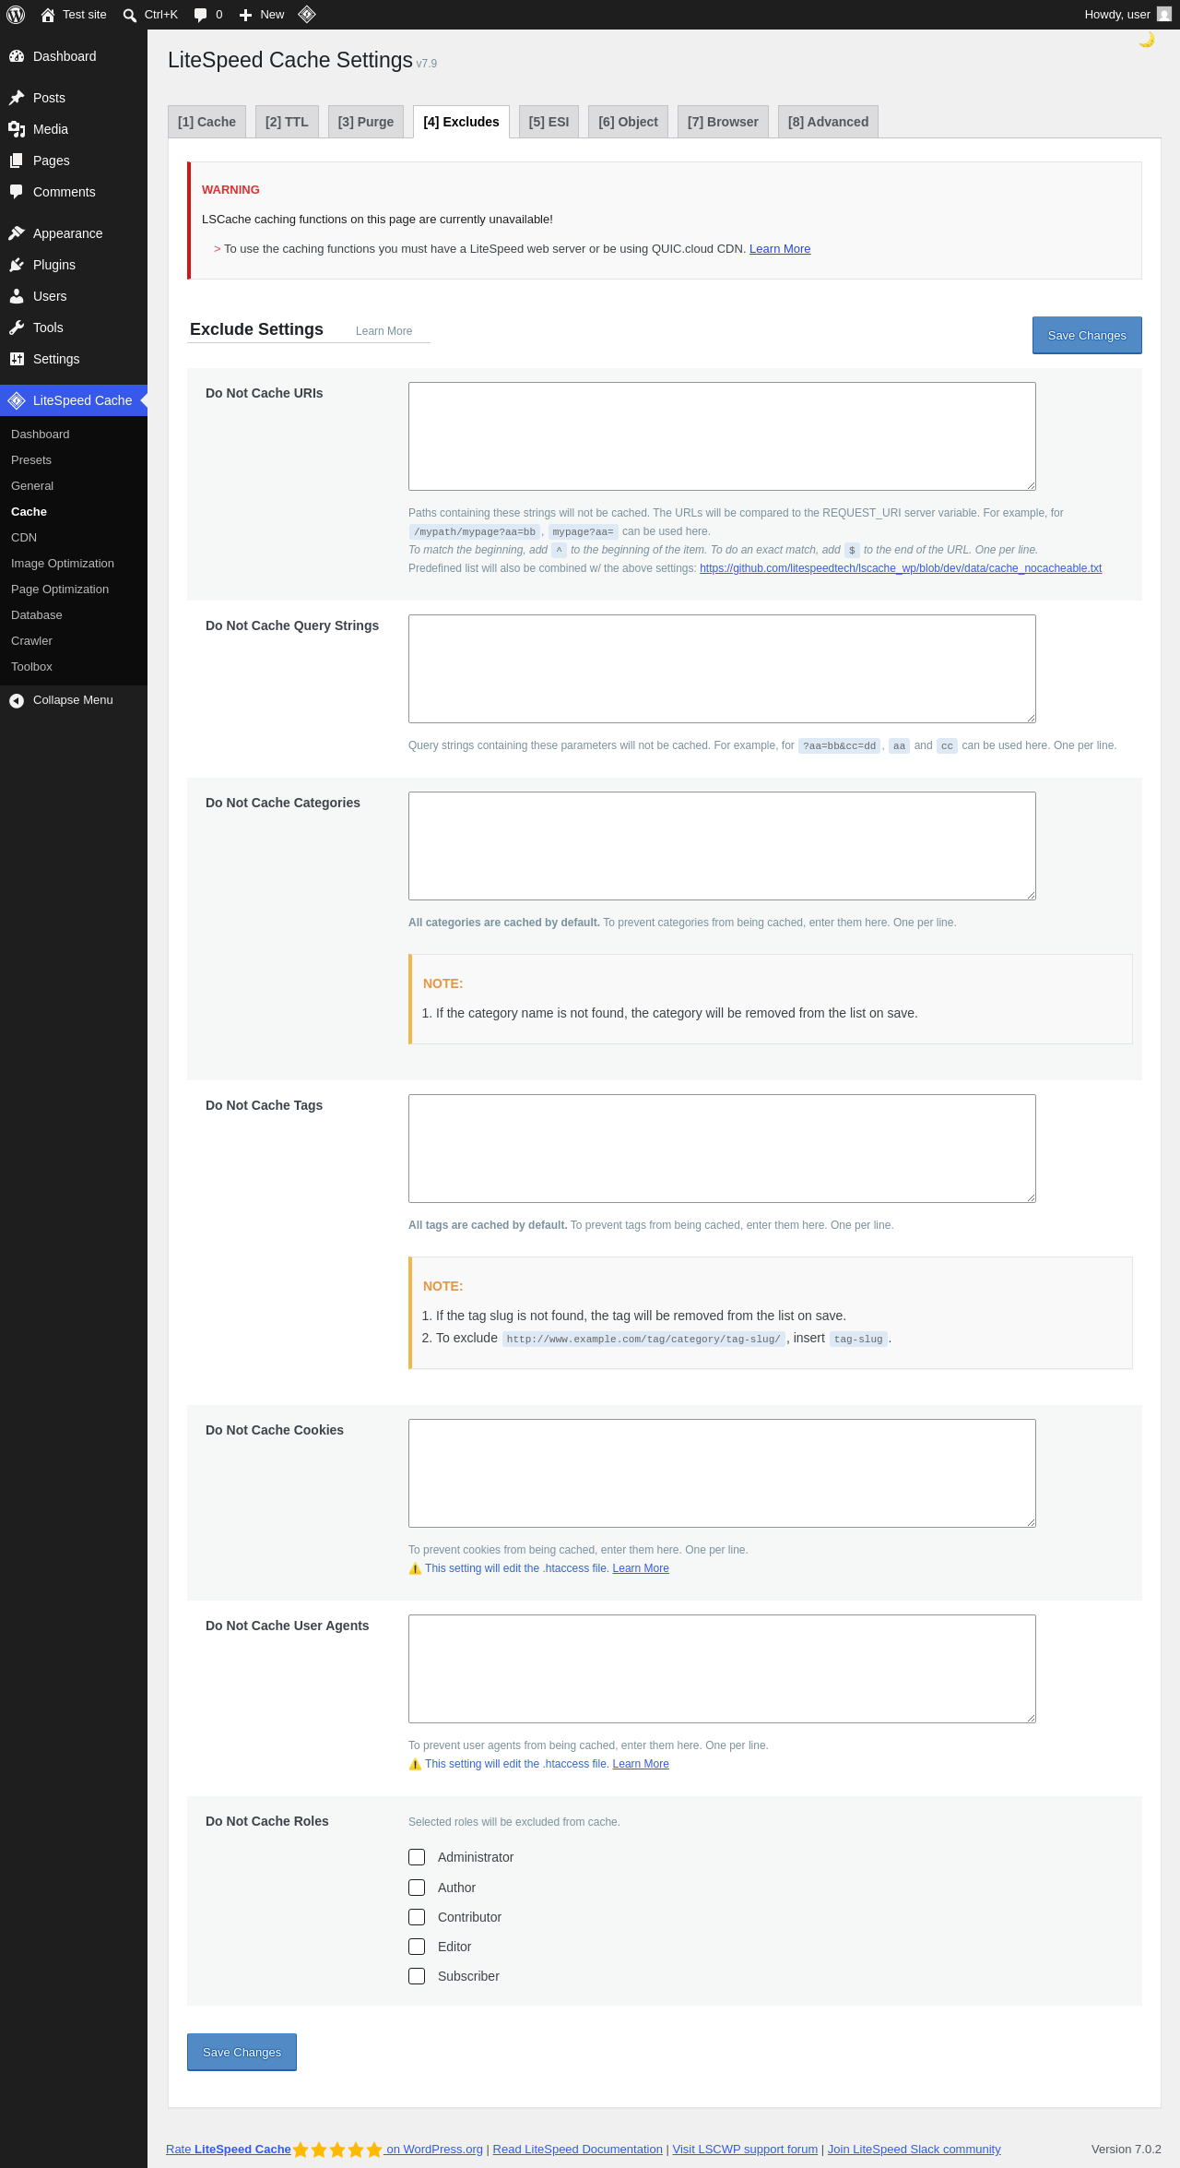This screenshot has height=2168, width=1180.
Task: Switch to the [1] Cache tab
Action: (x=206, y=122)
